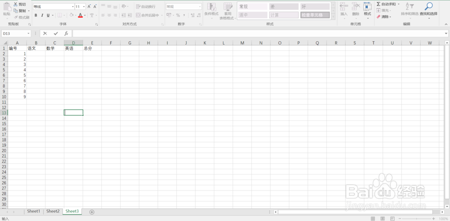
Task: Confirm the formula bar entry (checkmark)
Action: pos(56,34)
